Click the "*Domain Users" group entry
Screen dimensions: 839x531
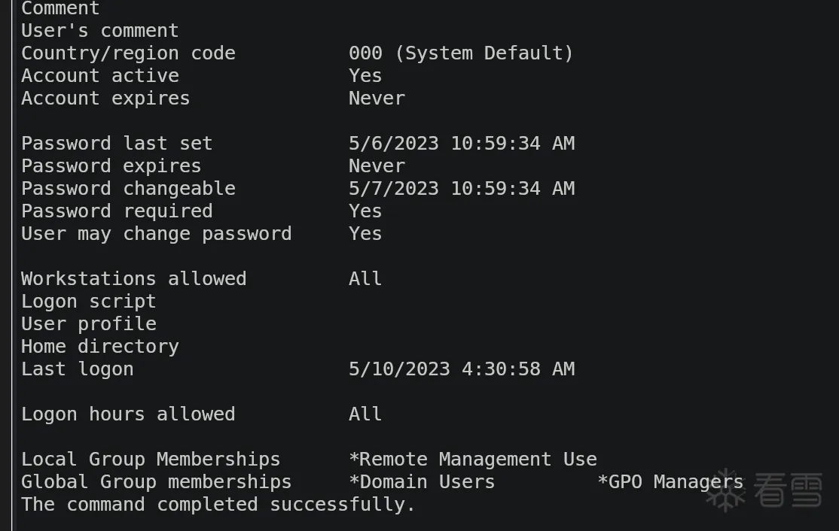(x=422, y=482)
